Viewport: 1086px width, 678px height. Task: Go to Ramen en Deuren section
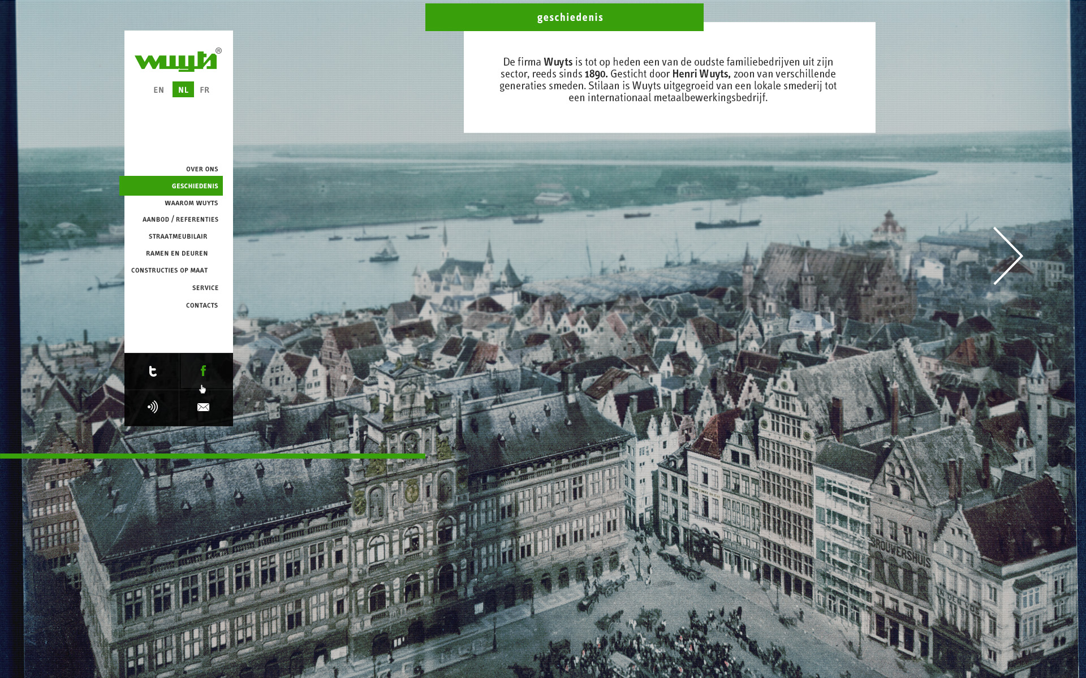pos(176,253)
